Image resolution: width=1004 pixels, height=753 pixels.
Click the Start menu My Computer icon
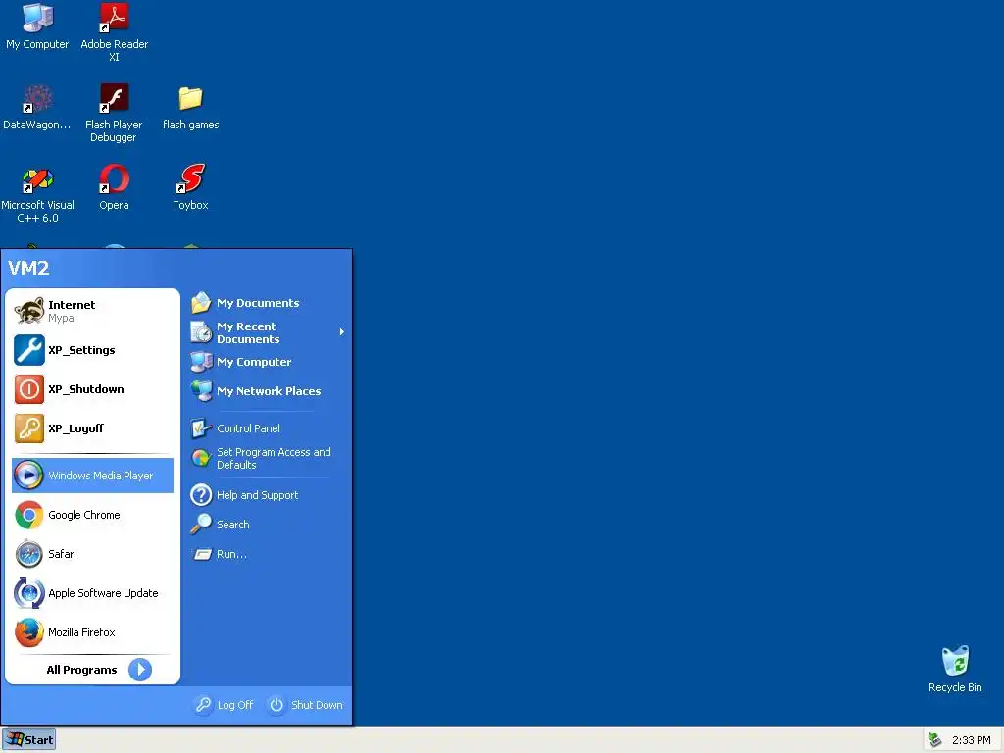click(201, 362)
